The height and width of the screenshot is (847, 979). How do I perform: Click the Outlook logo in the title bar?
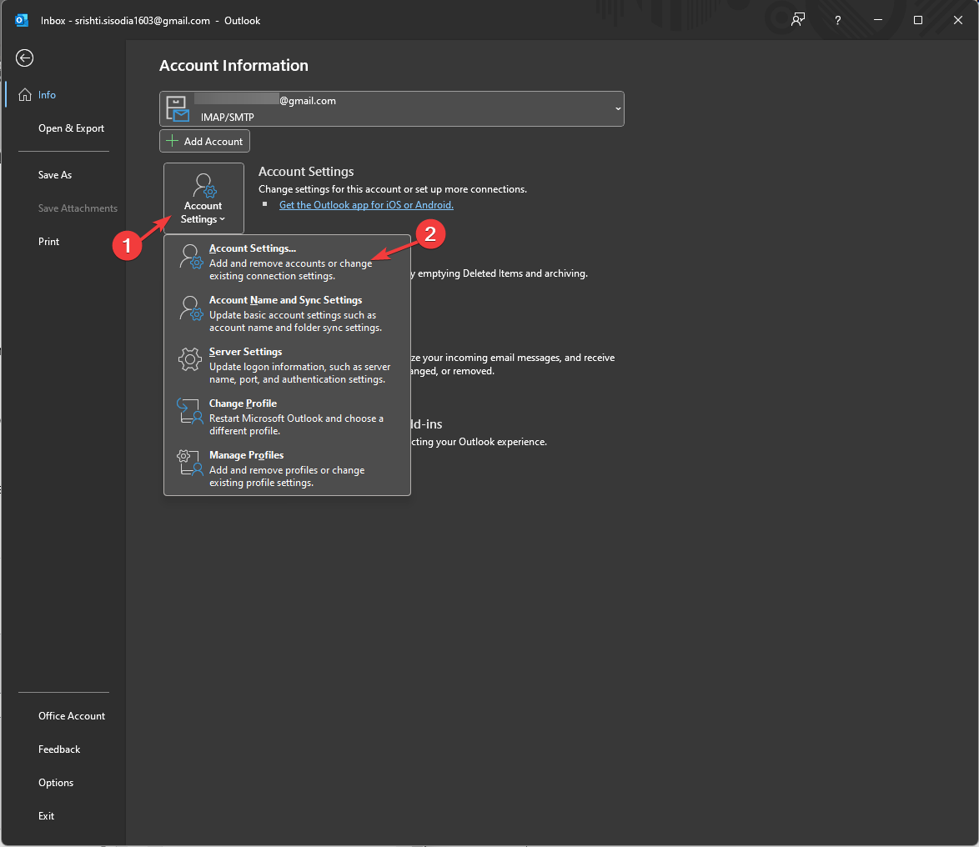click(x=19, y=19)
